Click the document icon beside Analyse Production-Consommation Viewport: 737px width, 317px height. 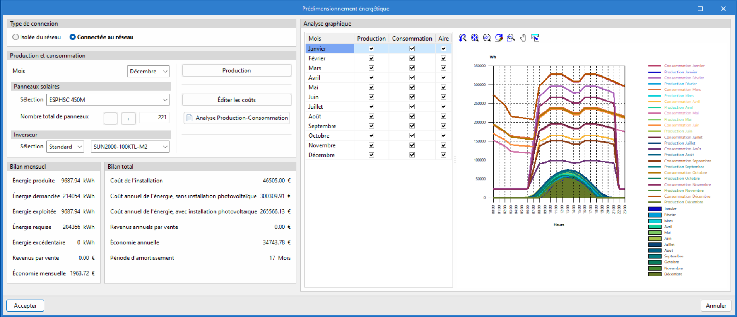190,118
